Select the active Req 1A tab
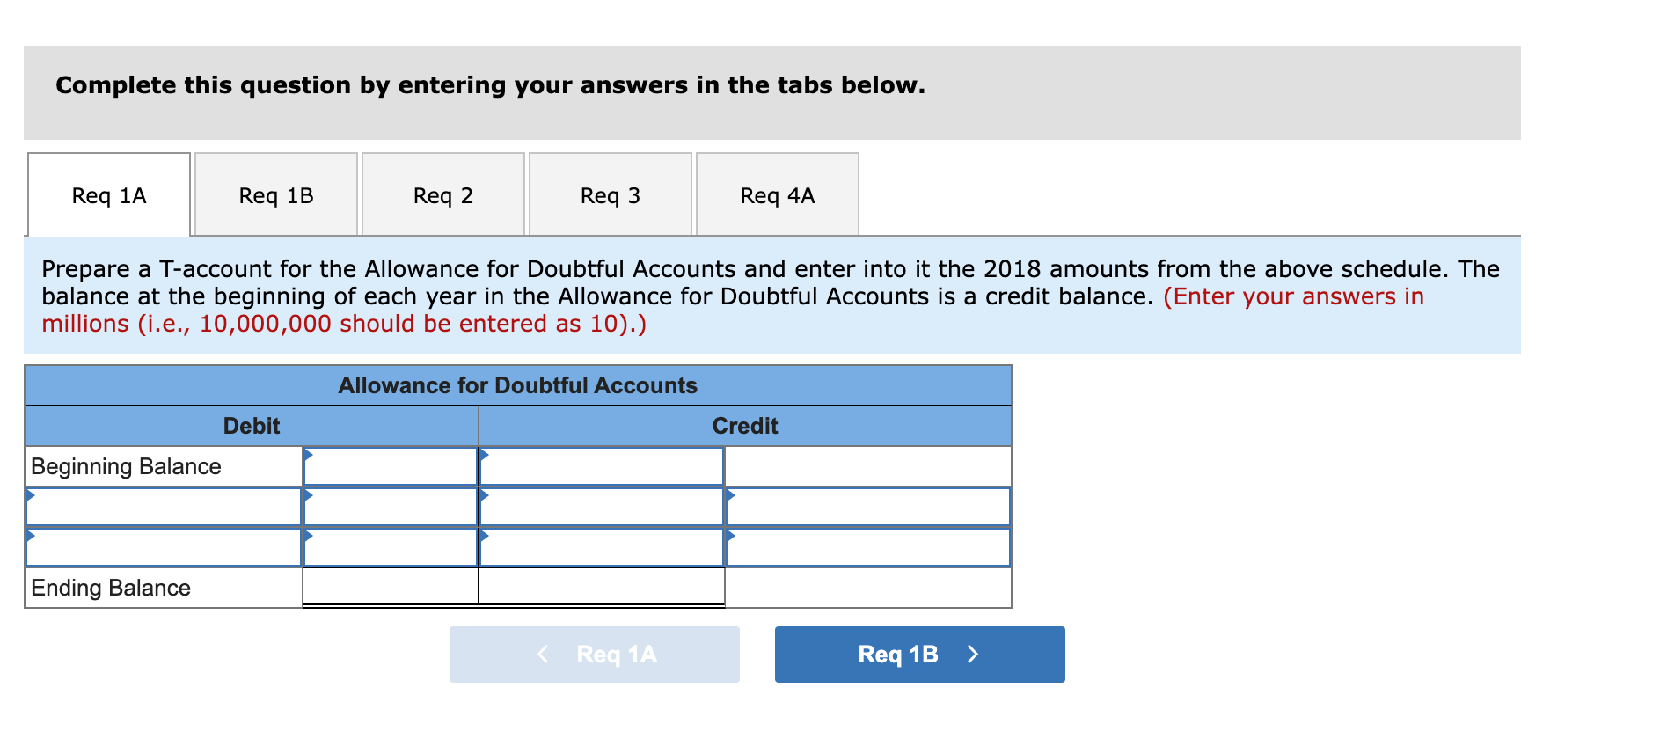The image size is (1660, 746). point(107,194)
